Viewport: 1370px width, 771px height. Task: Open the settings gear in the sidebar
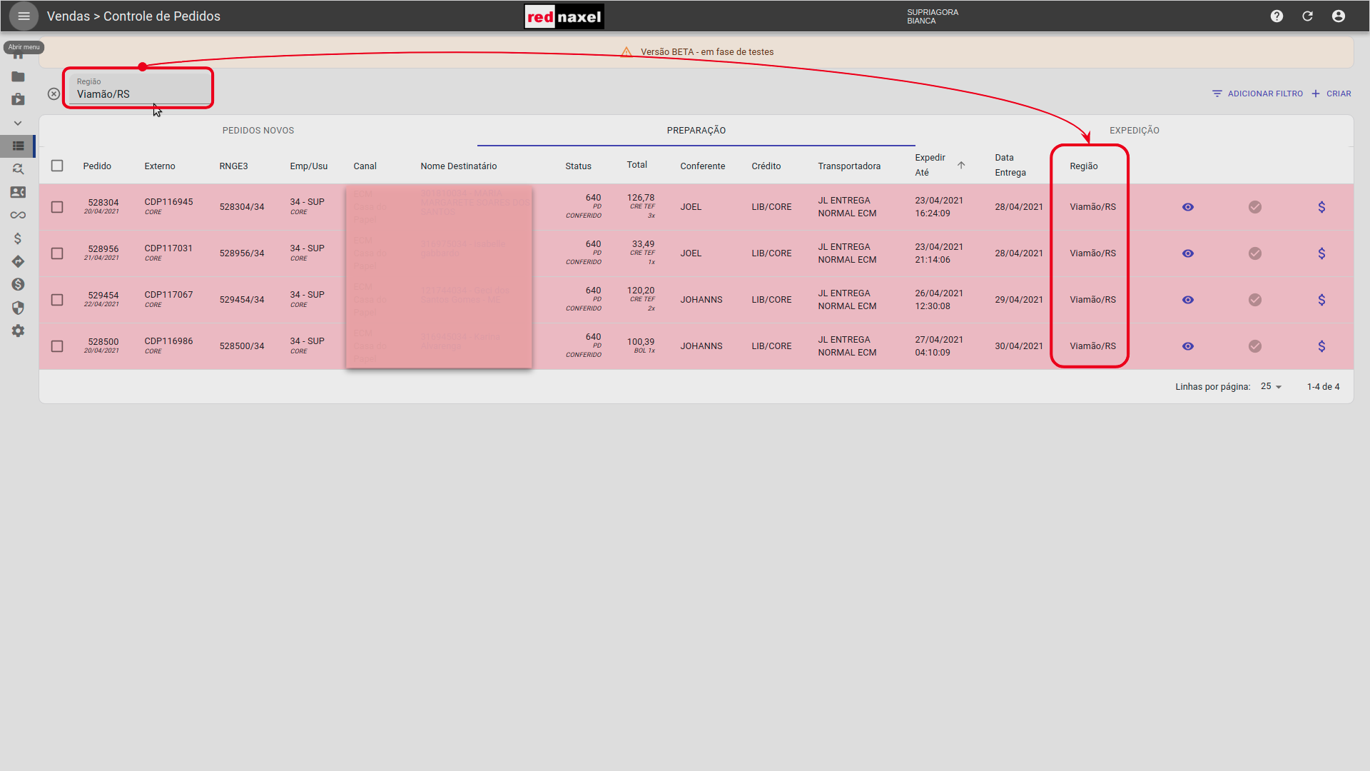[x=18, y=331]
